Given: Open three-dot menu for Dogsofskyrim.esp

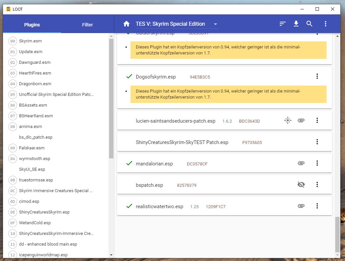Looking at the screenshot, I should (317, 77).
